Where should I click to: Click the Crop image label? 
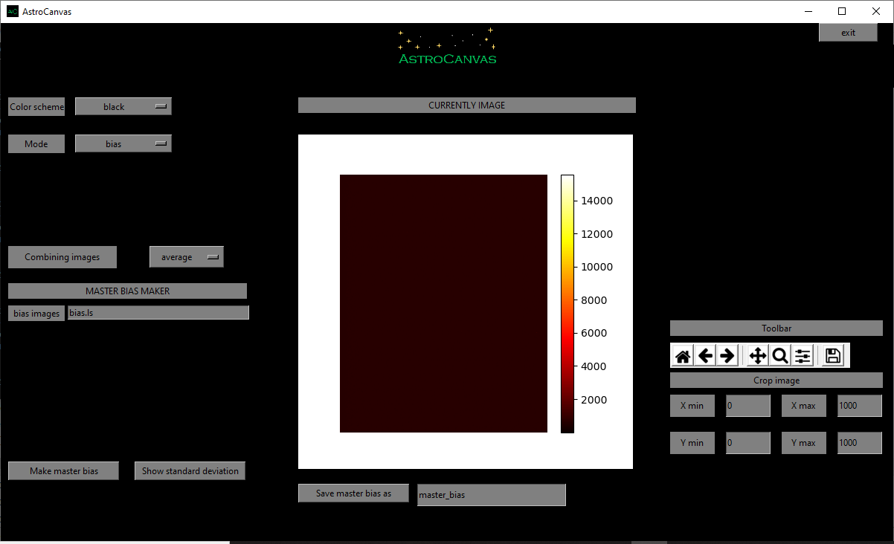click(x=776, y=380)
